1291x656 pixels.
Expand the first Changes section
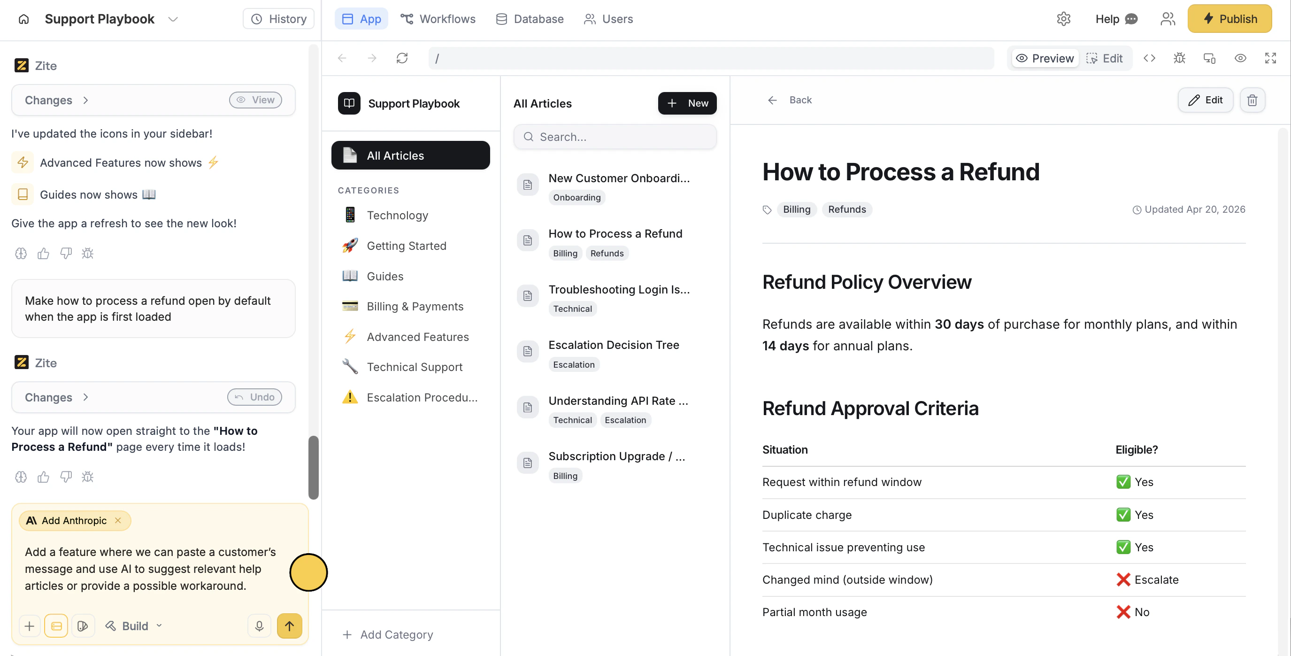(57, 100)
